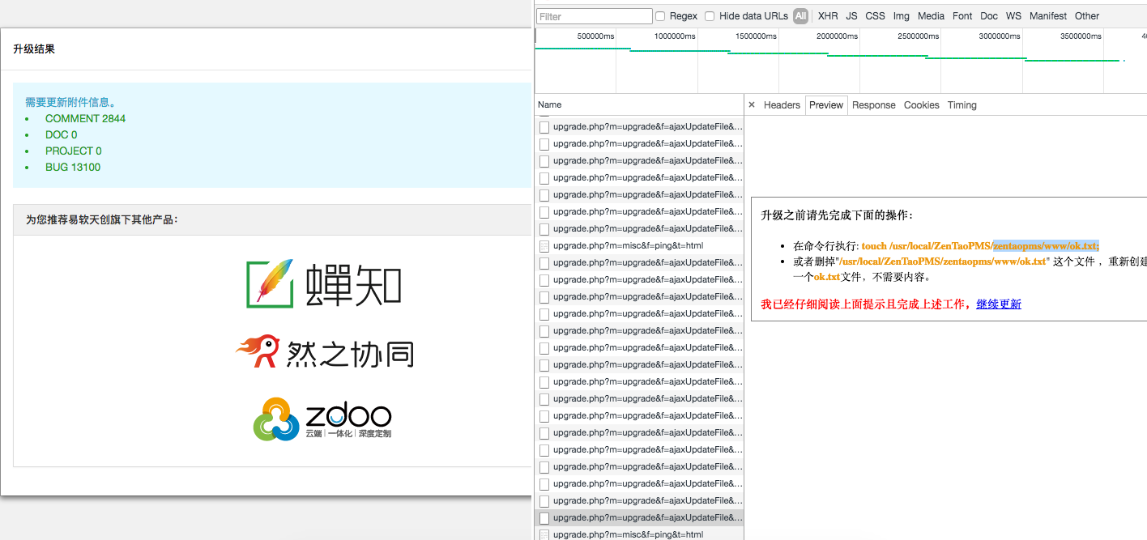
Task: Filter requests by XHR type
Action: pyautogui.click(x=828, y=16)
